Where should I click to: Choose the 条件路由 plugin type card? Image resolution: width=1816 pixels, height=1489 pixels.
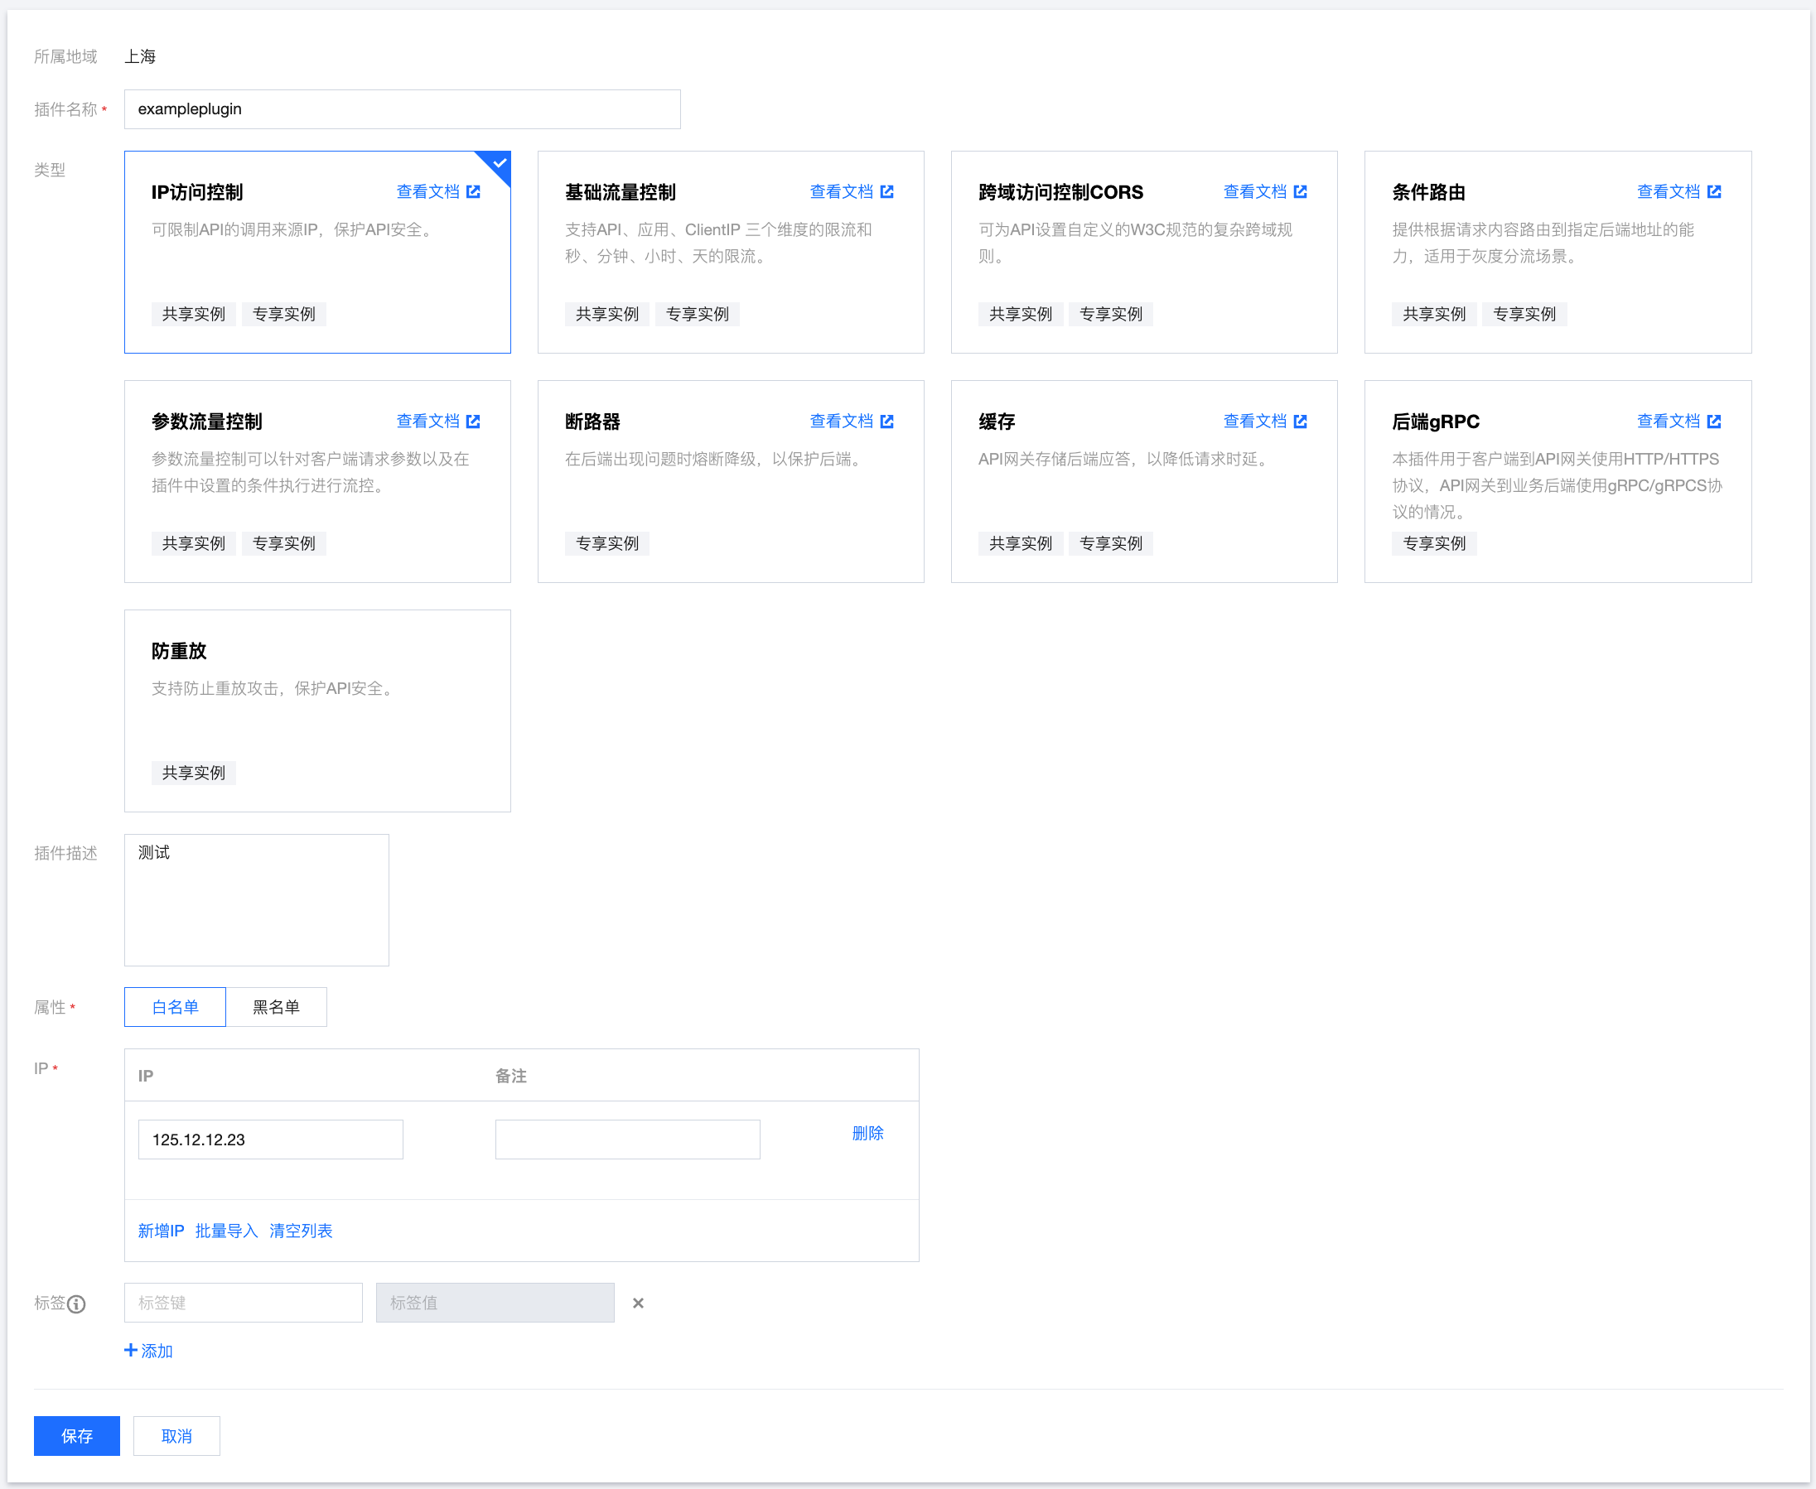pos(1558,252)
